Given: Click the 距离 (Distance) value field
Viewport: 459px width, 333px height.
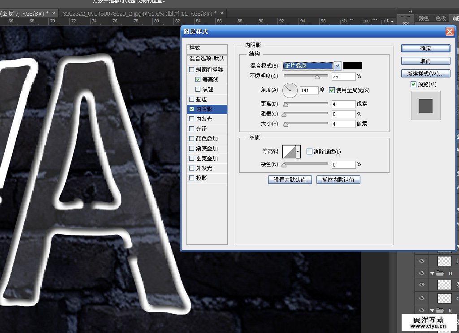Looking at the screenshot, I should [343, 104].
